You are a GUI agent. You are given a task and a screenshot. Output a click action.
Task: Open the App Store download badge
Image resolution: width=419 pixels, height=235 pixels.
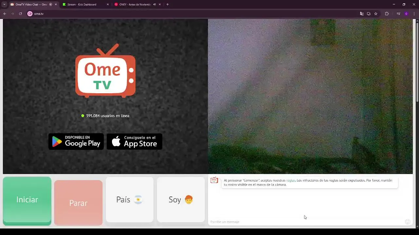(x=135, y=142)
